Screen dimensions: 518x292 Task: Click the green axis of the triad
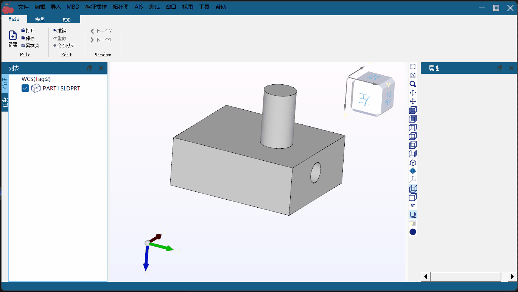point(162,247)
